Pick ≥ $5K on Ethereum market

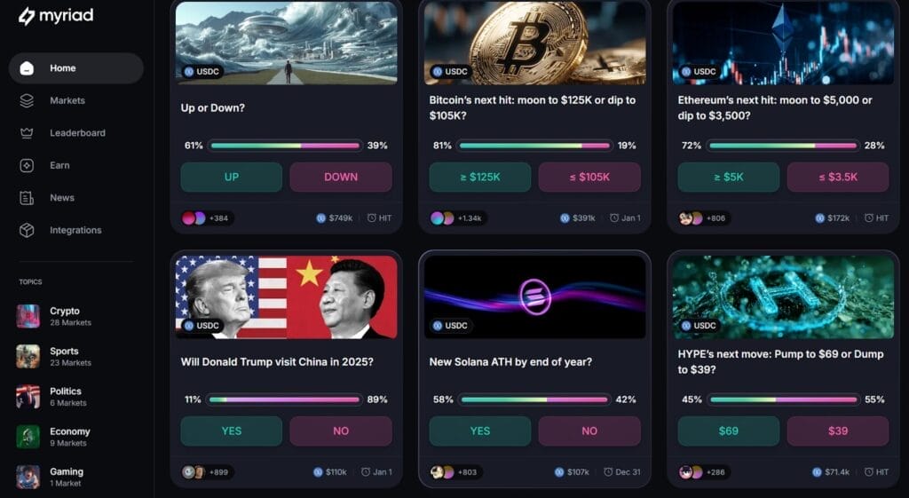coord(728,177)
